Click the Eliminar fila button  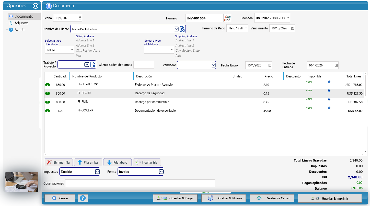[59, 162]
